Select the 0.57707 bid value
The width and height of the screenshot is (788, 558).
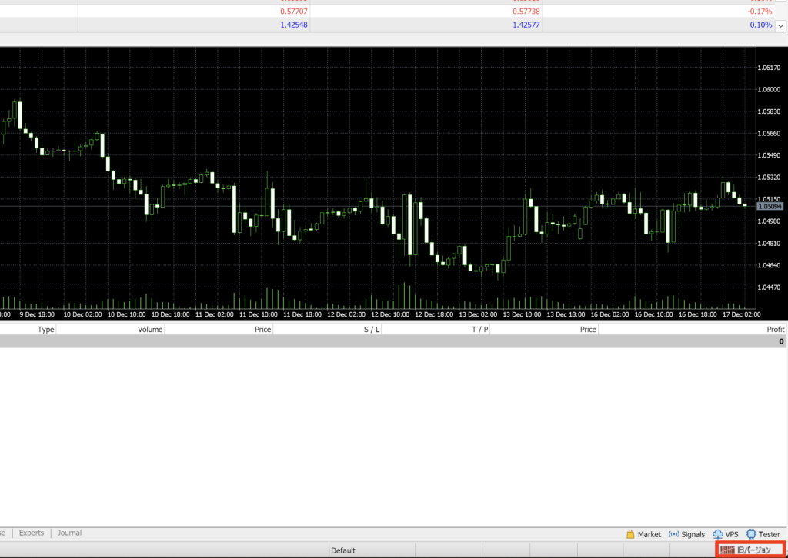[x=294, y=11]
